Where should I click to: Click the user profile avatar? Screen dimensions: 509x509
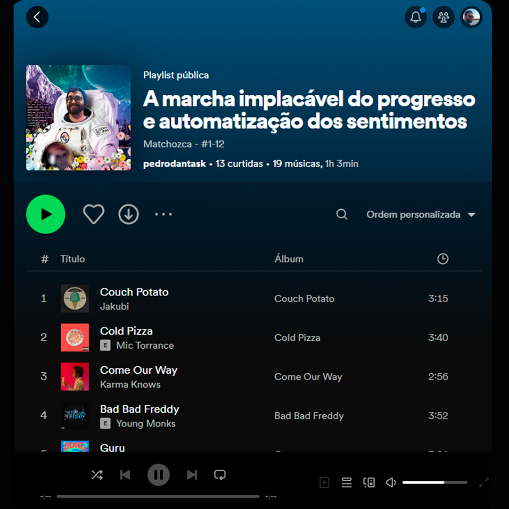tap(471, 17)
